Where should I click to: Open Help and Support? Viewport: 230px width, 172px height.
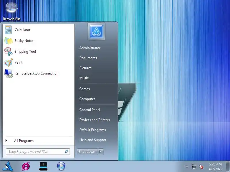(x=93, y=140)
